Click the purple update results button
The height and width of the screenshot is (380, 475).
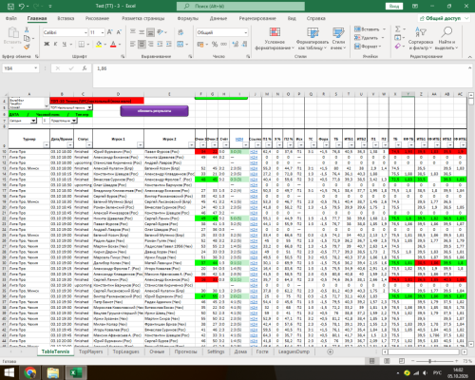[154, 111]
